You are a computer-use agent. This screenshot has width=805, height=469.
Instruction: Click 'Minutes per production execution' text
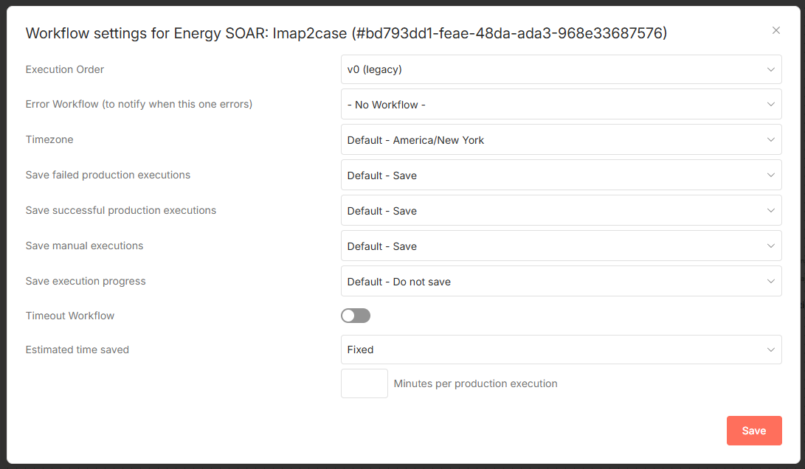475,383
